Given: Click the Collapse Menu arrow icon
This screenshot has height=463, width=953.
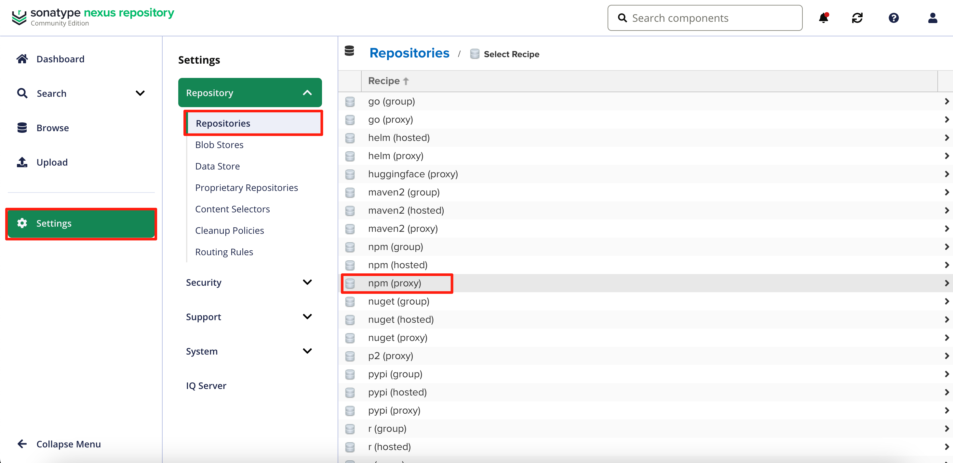Looking at the screenshot, I should pos(22,444).
